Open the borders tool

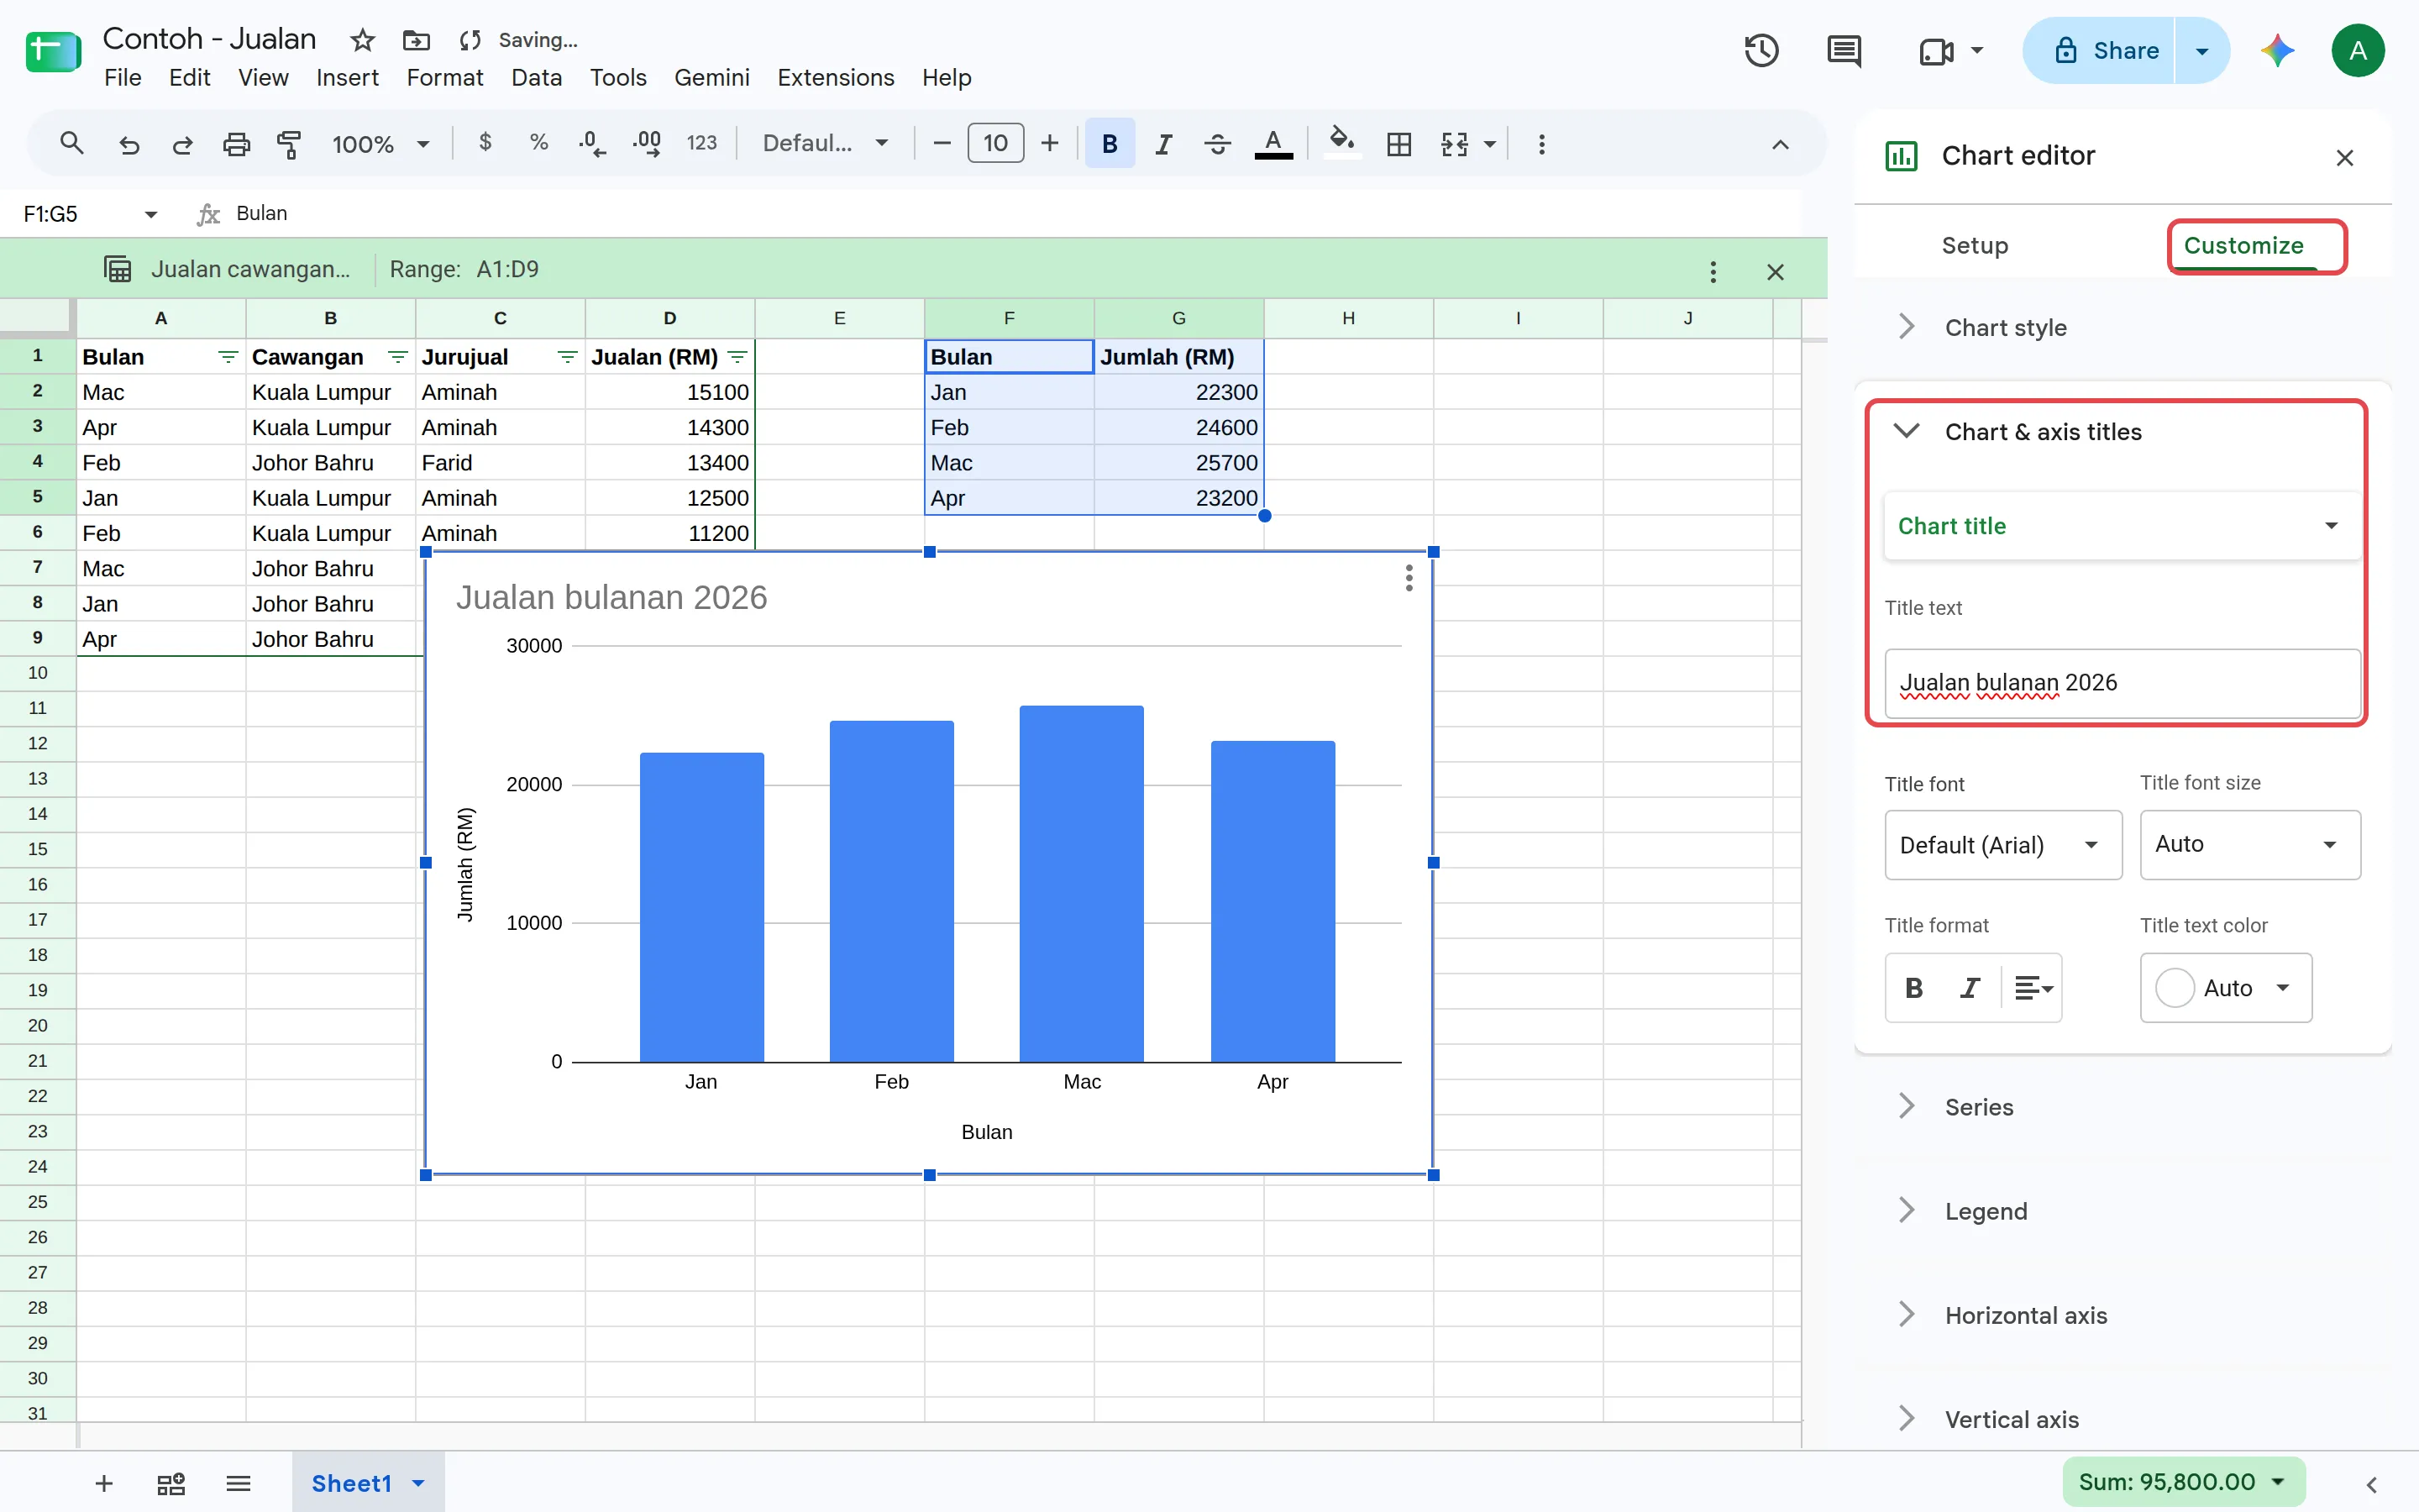1398,144
